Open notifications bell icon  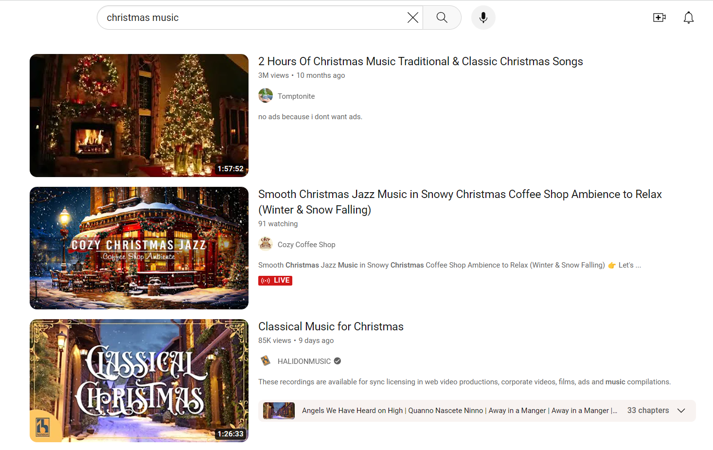pos(688,18)
